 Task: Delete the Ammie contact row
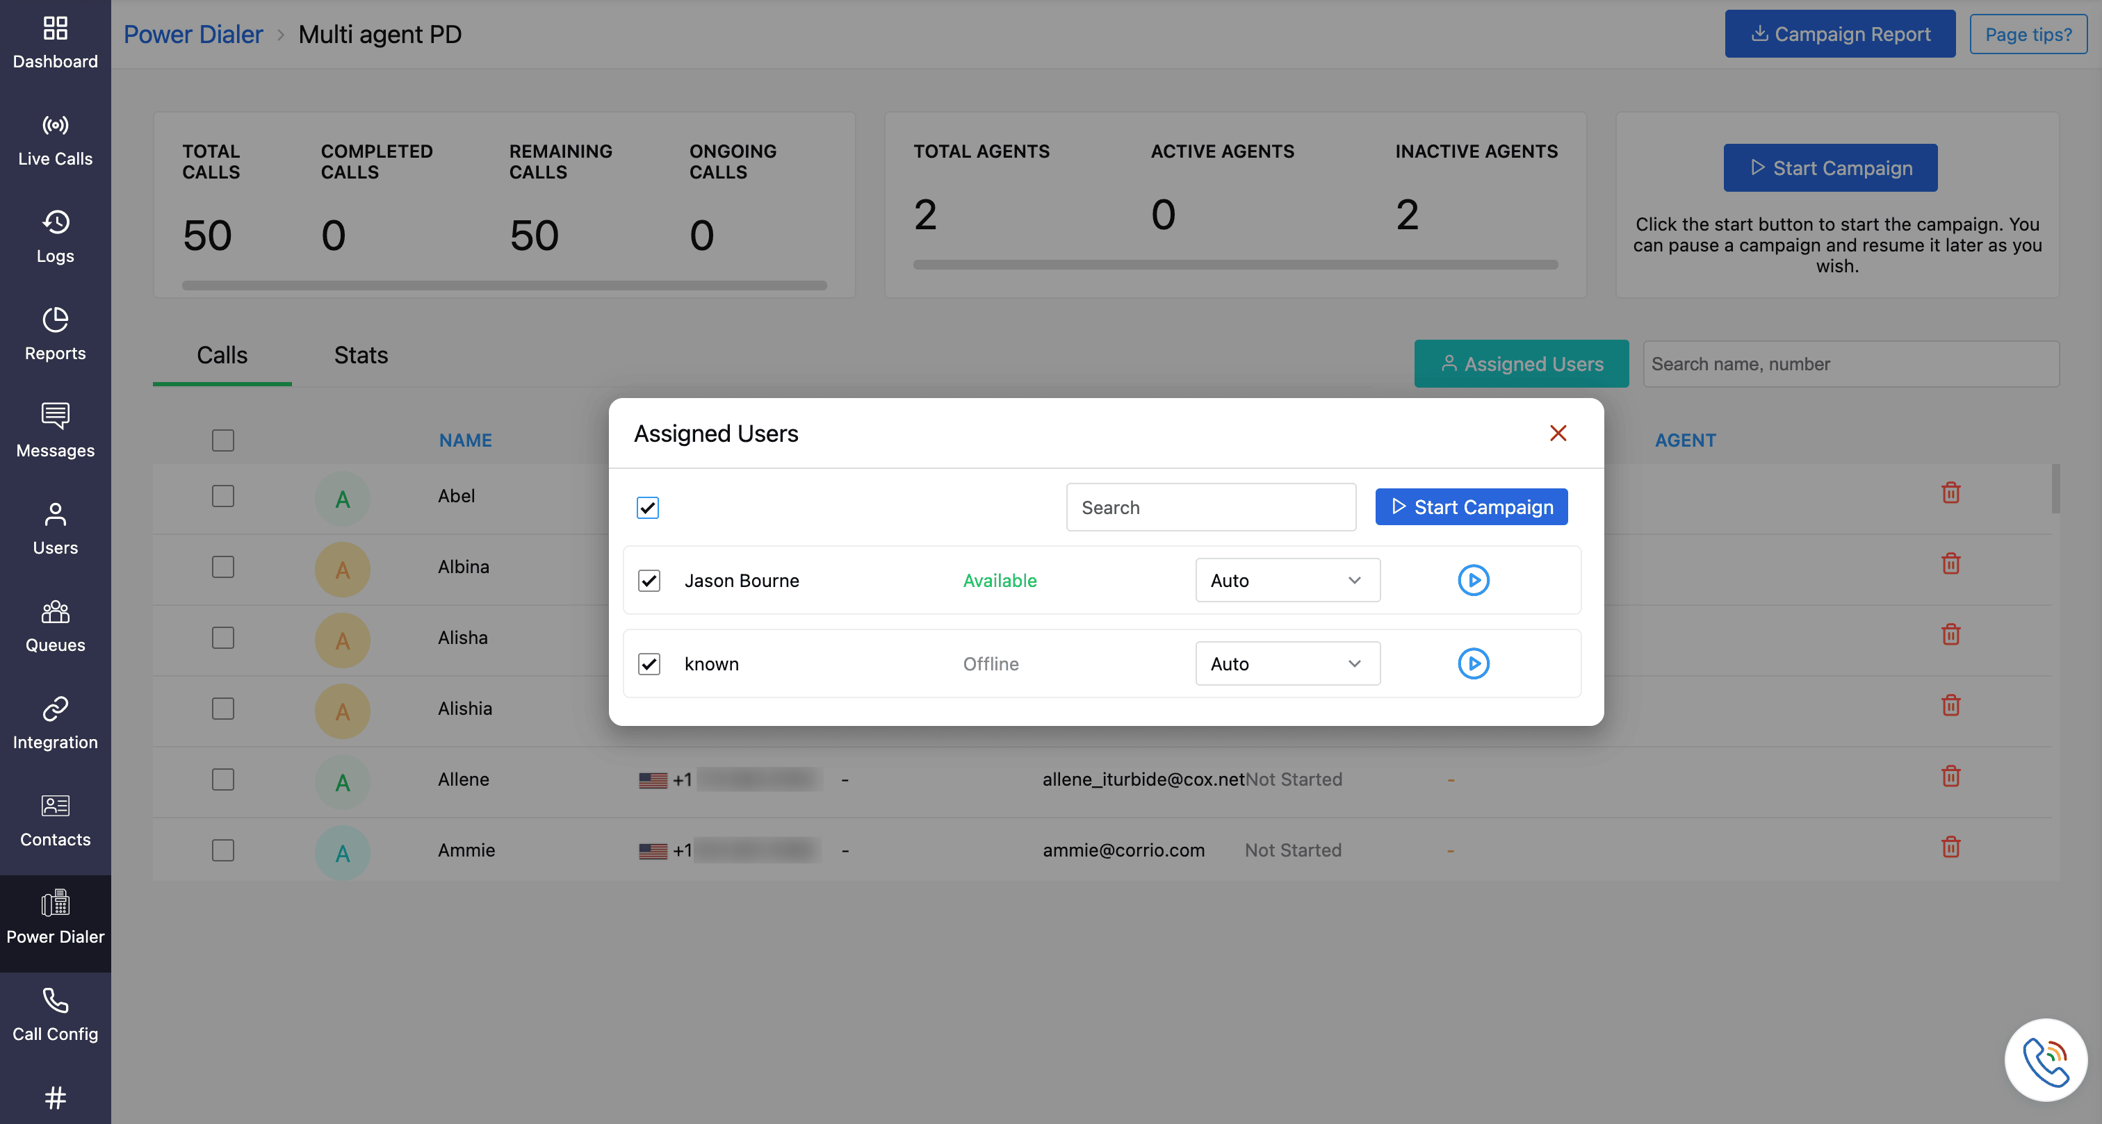(x=1950, y=848)
